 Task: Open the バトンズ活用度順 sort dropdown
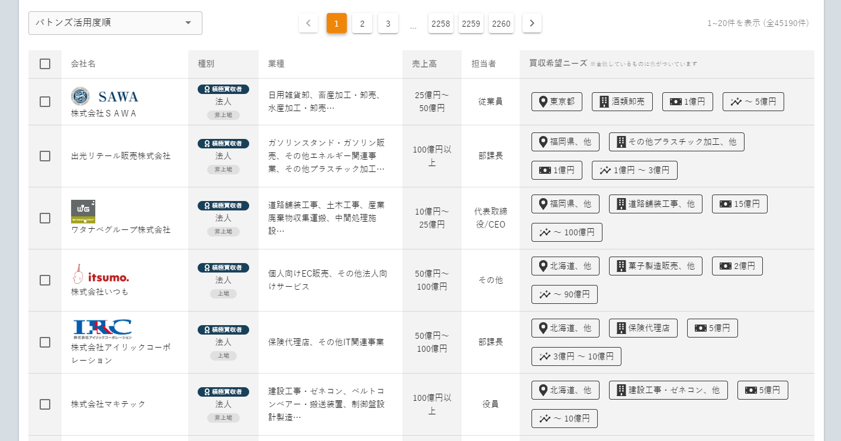point(115,23)
